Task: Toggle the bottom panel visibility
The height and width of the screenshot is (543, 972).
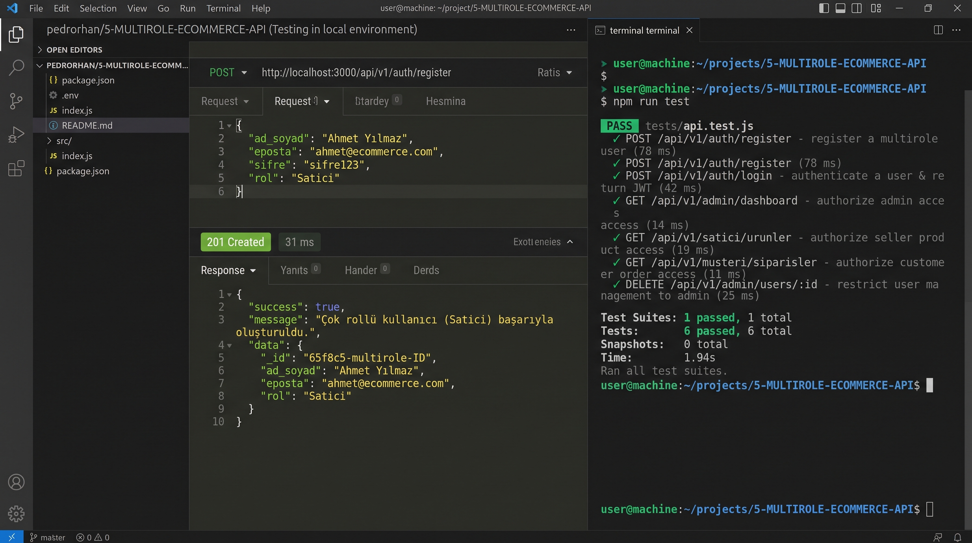Action: pyautogui.click(x=840, y=8)
